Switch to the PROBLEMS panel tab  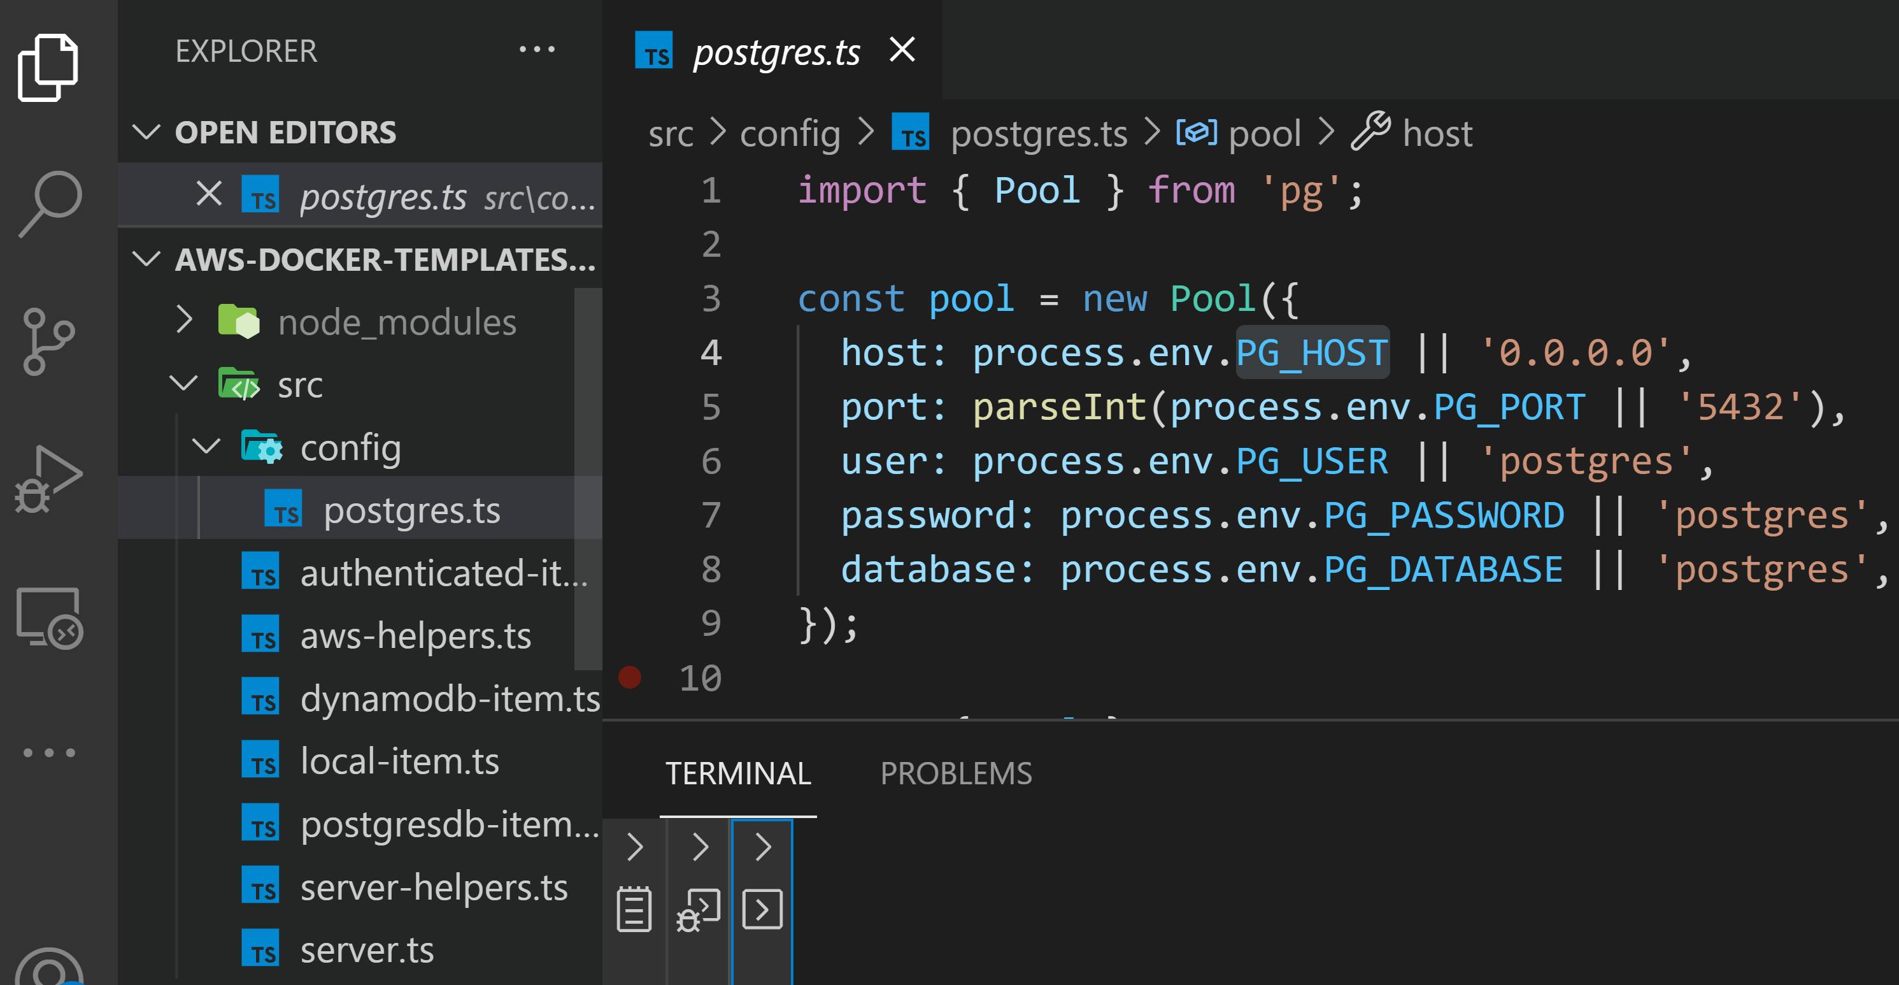[x=956, y=773]
